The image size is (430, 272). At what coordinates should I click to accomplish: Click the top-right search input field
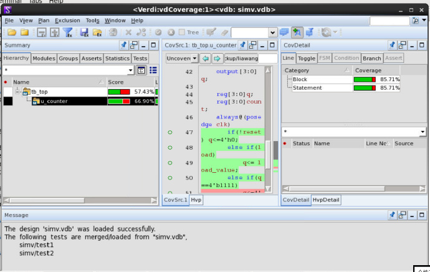pyautogui.click(x=389, y=21)
